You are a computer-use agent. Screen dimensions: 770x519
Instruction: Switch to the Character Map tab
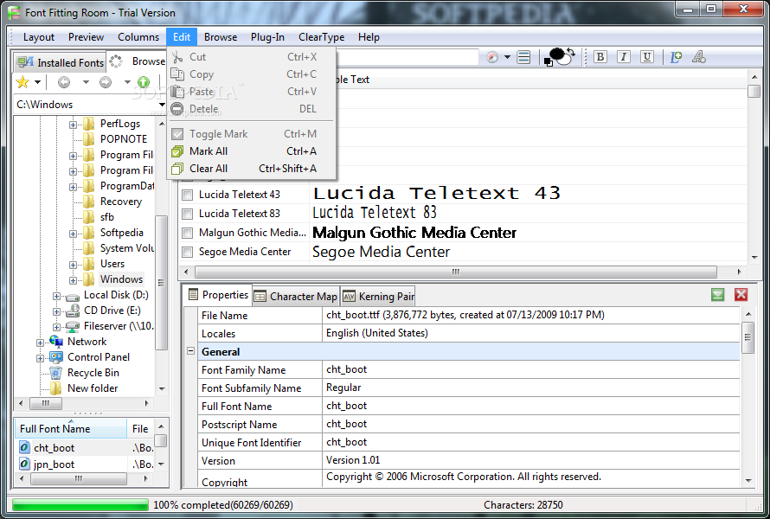coord(296,296)
